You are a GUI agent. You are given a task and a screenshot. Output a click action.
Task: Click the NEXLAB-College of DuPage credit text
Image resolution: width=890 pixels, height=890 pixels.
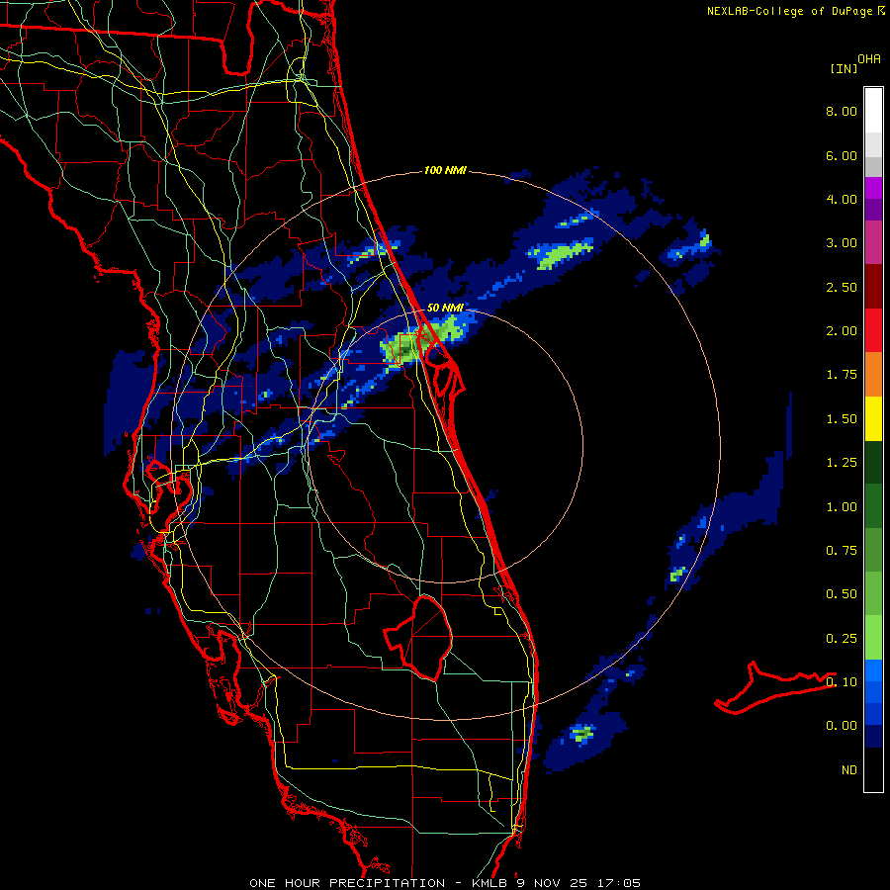point(790,11)
